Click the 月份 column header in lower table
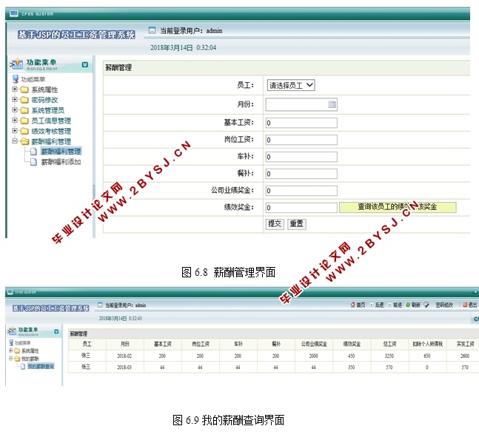Screen dimensions: 479x443 (x=124, y=344)
